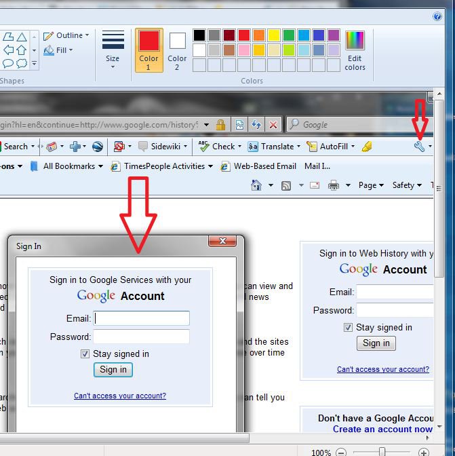455x456 pixels.
Task: Open Paint help icon
Action: (437, 16)
